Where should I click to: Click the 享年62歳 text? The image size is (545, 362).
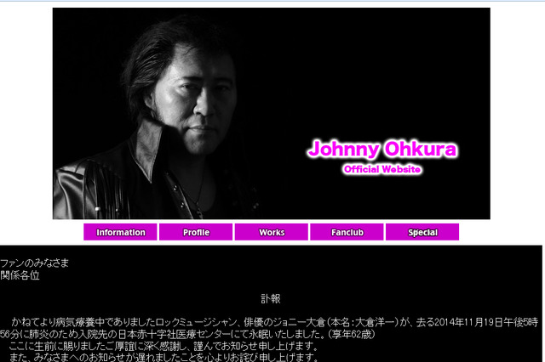tap(348, 335)
